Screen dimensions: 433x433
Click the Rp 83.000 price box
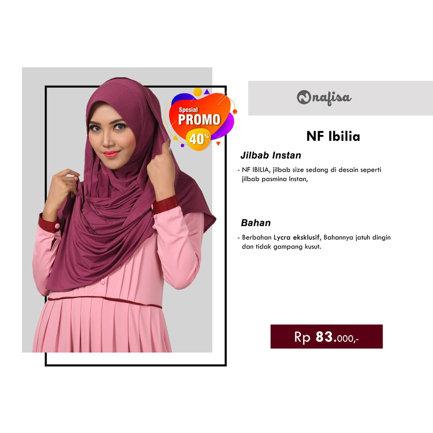click(326, 336)
